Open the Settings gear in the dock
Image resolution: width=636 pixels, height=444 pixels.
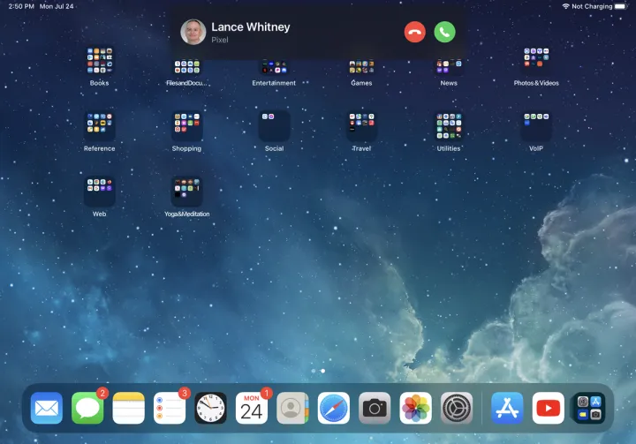point(457,408)
